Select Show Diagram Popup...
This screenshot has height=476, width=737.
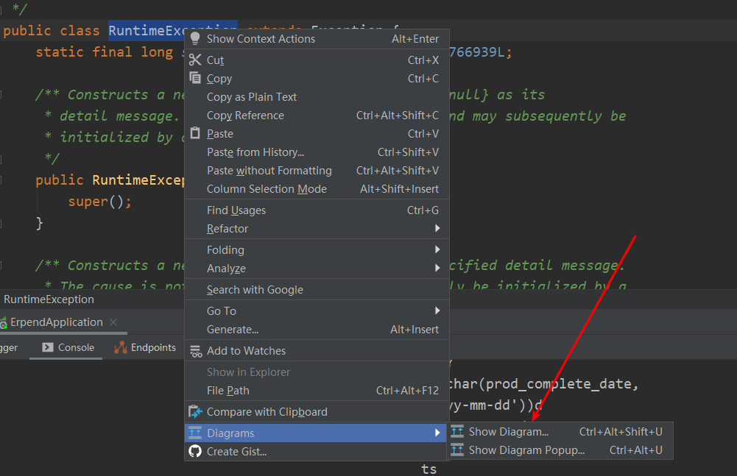(560, 450)
